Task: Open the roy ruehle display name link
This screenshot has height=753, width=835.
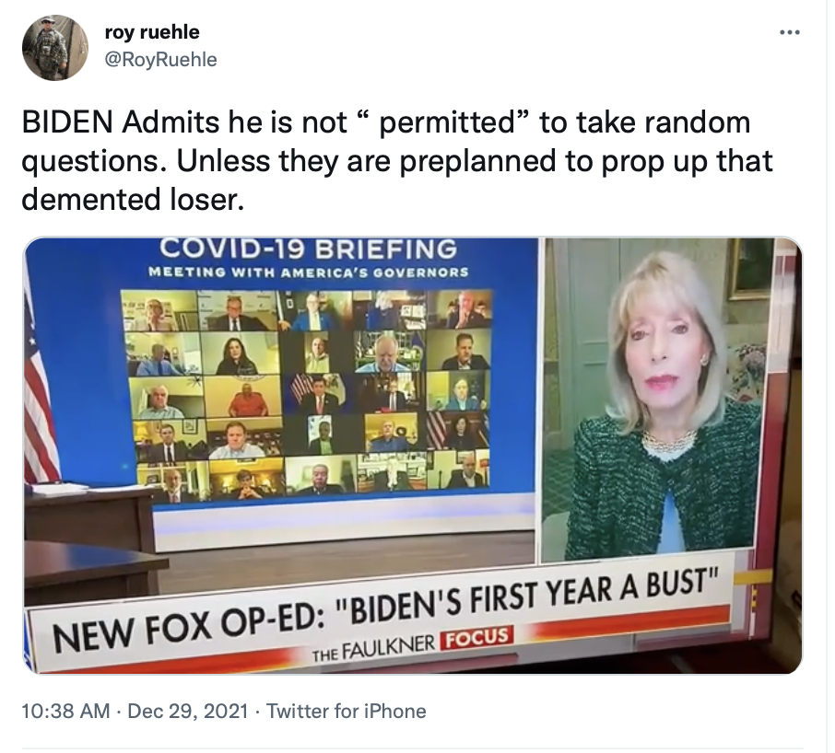Action: coord(152,32)
